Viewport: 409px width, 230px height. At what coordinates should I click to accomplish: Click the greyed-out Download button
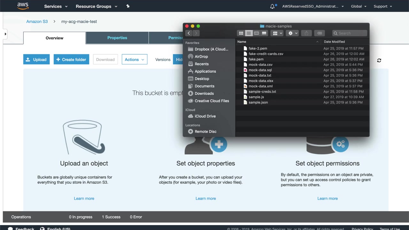tap(105, 59)
